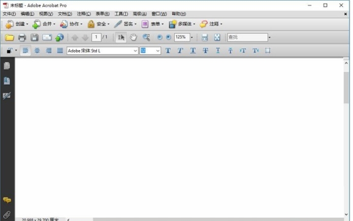The width and height of the screenshot is (353, 221).
Task: Toggle underline text formatting
Action: tap(193, 51)
